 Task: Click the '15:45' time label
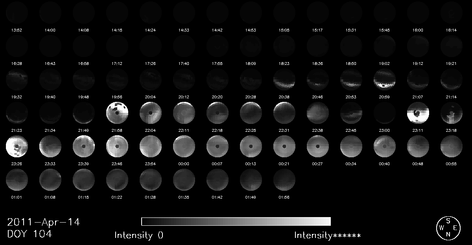click(385, 29)
